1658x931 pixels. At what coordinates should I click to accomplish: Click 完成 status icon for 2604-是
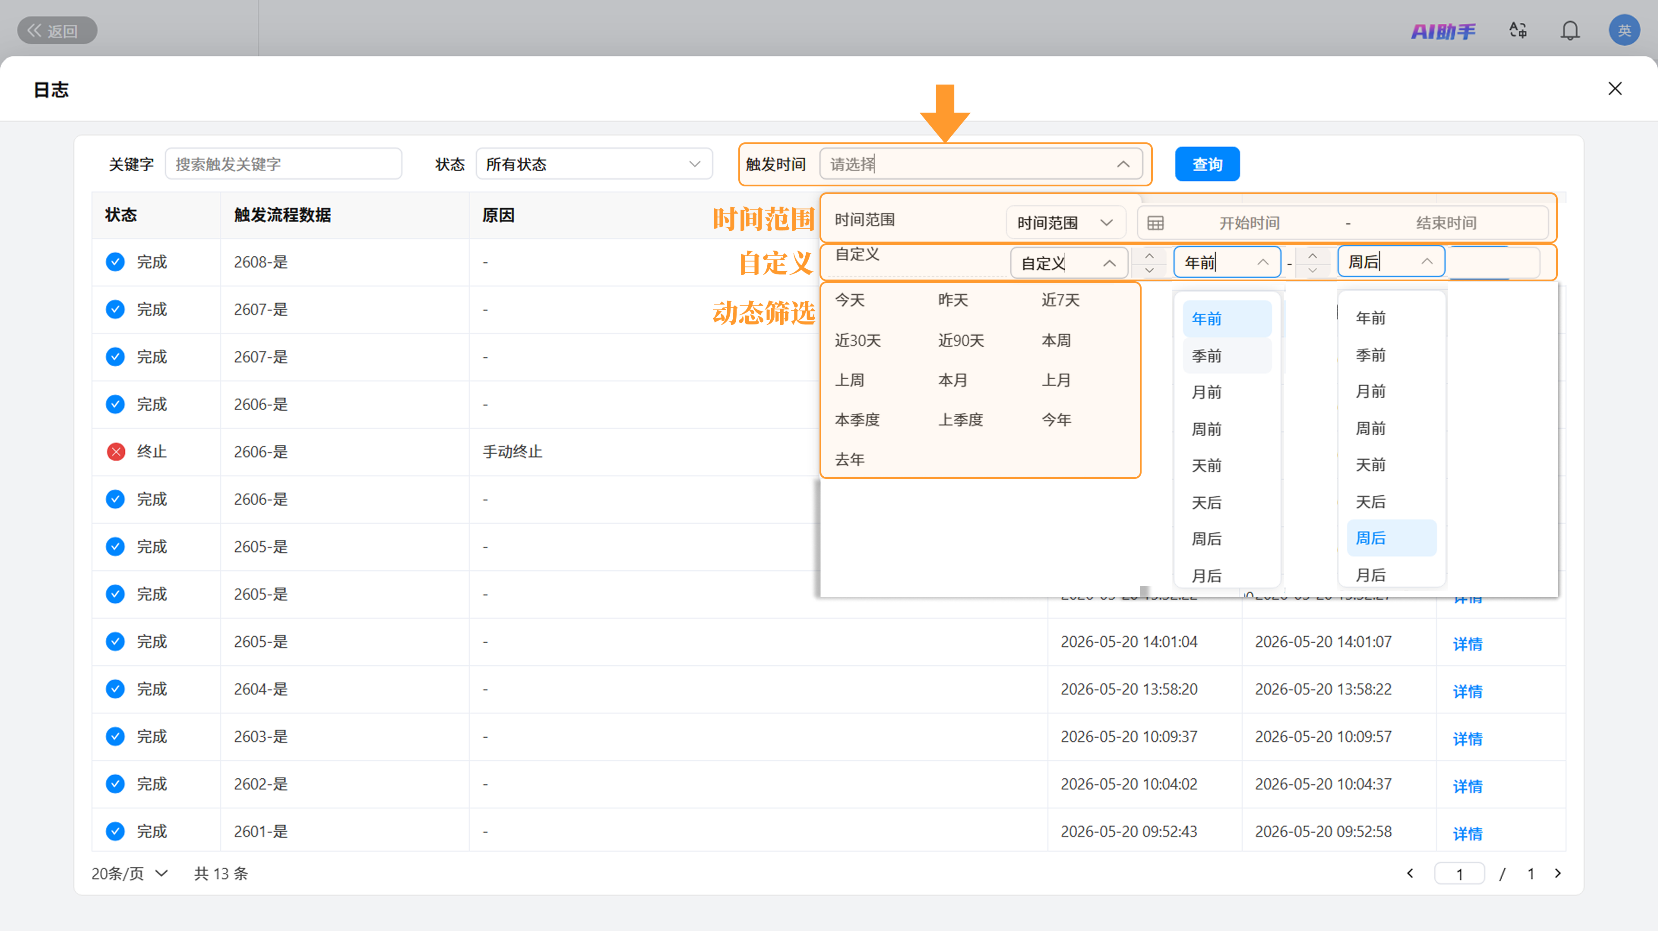tap(115, 689)
